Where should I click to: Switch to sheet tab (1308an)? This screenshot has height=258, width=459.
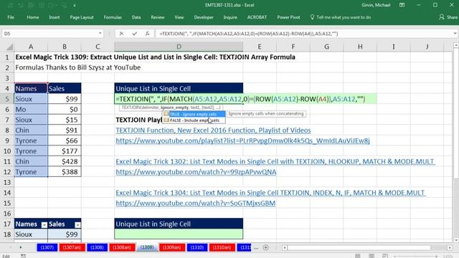[122, 247]
